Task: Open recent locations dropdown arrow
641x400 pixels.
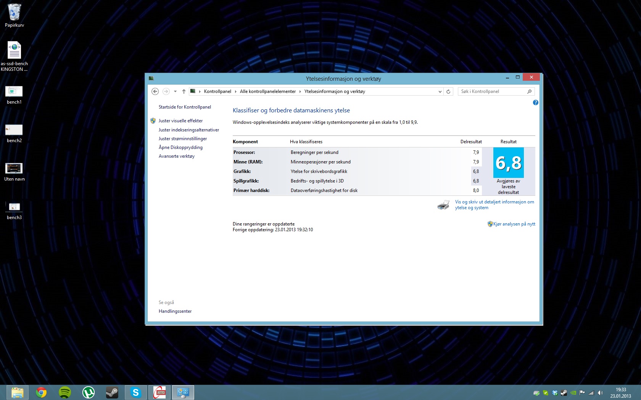Action: [x=175, y=91]
